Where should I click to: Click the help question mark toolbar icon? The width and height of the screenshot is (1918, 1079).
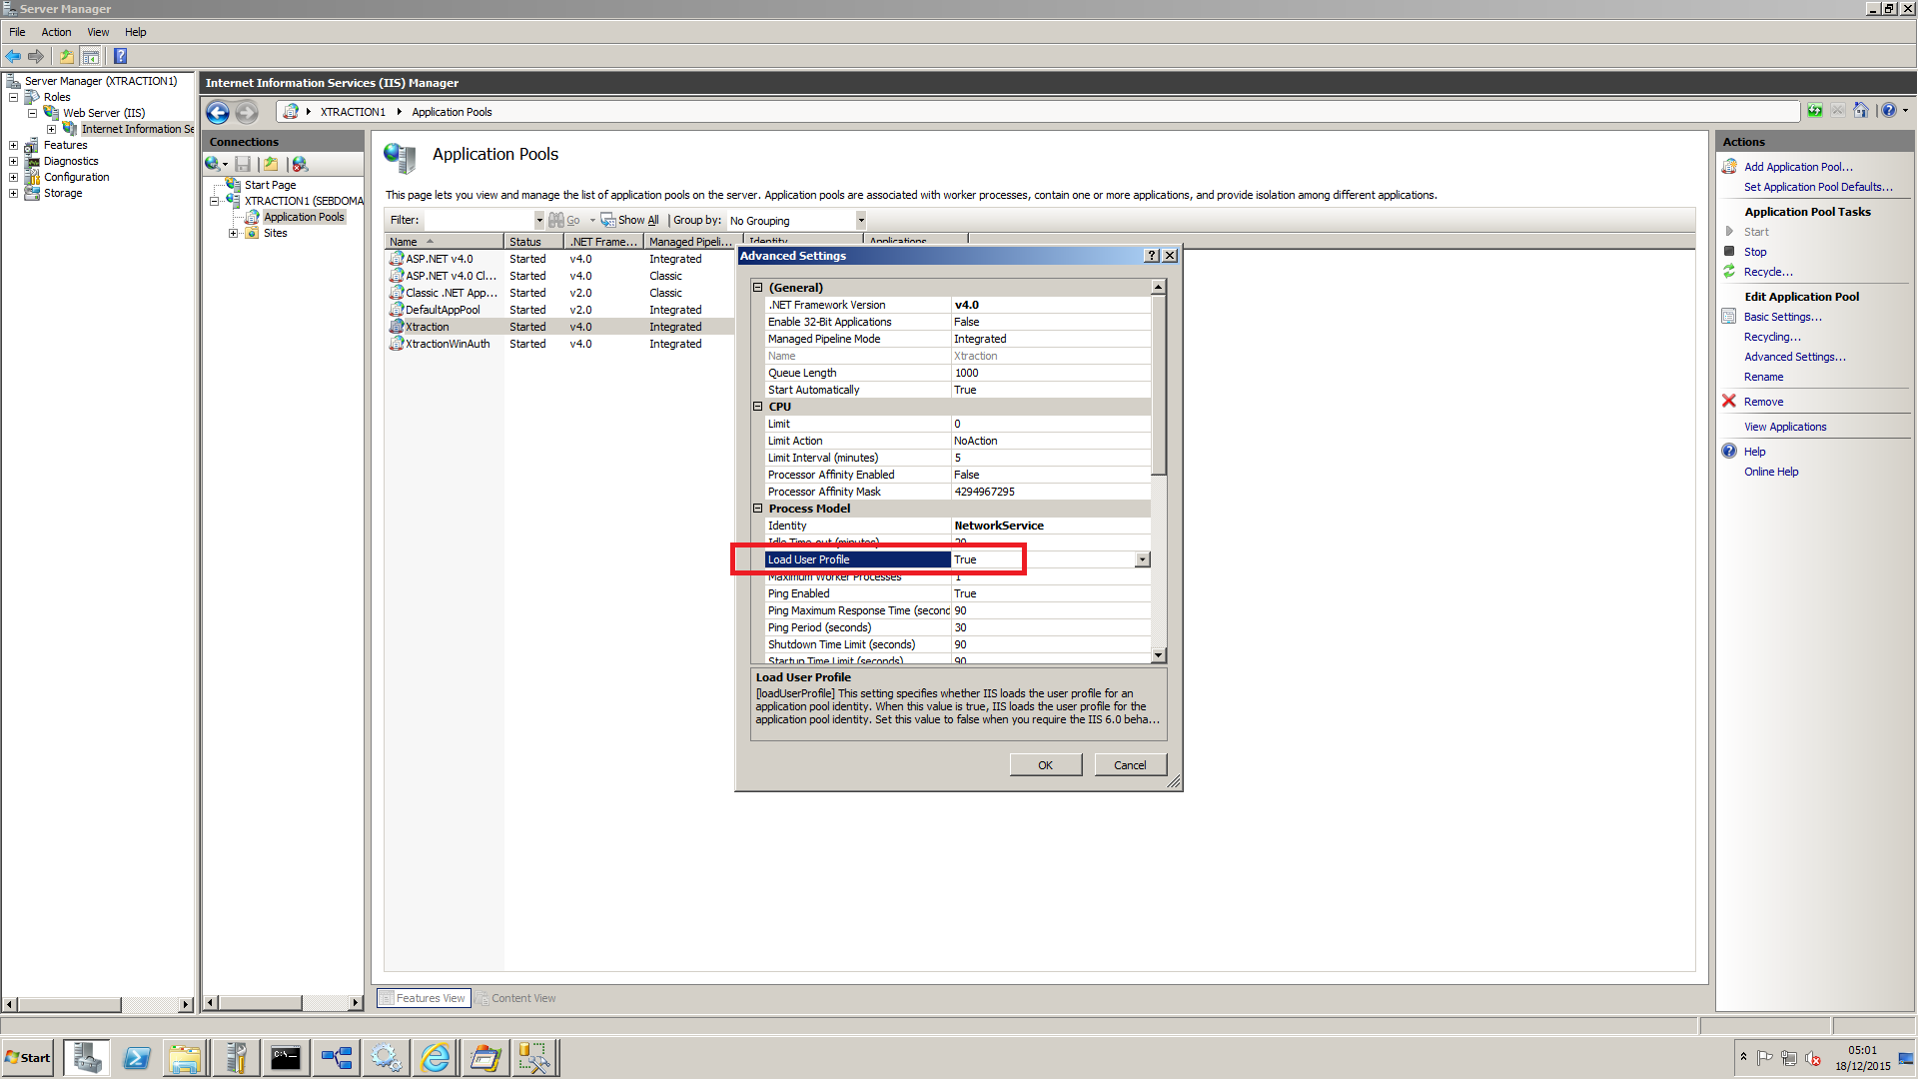pyautogui.click(x=121, y=56)
